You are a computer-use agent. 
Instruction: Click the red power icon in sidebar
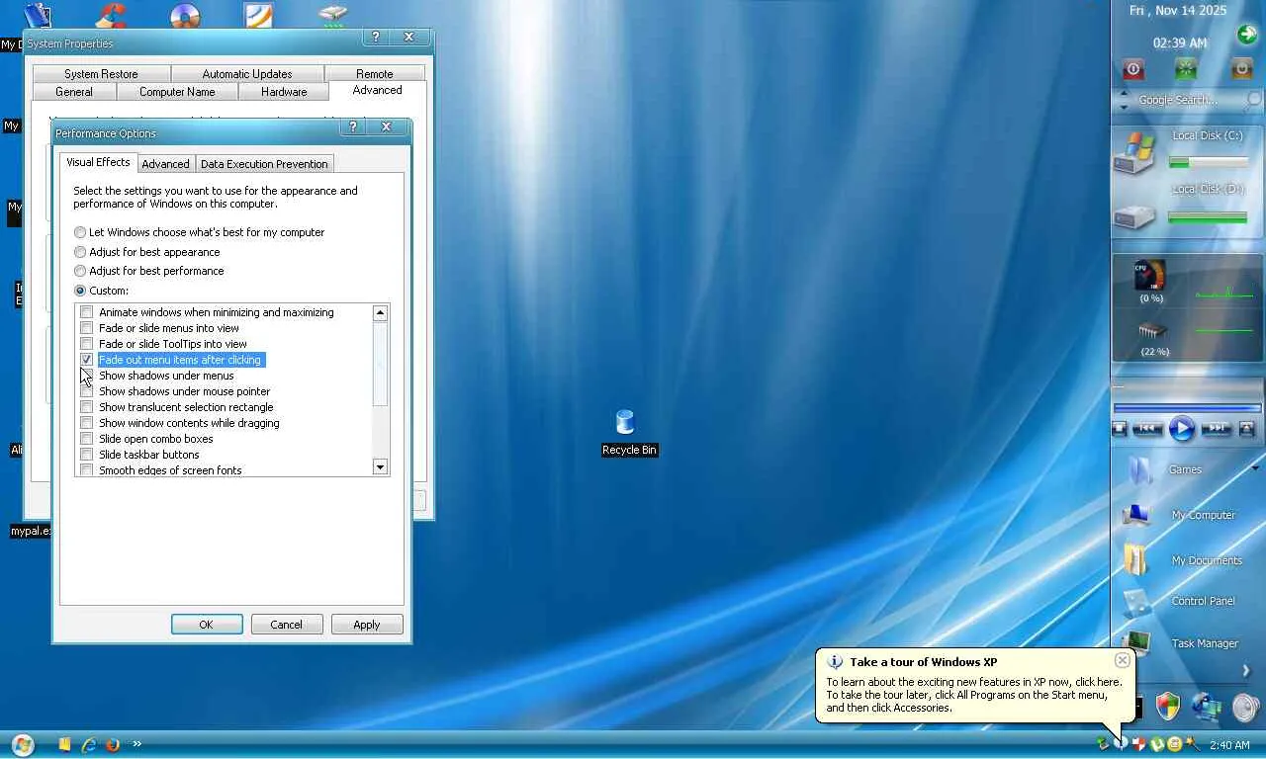tap(1133, 69)
